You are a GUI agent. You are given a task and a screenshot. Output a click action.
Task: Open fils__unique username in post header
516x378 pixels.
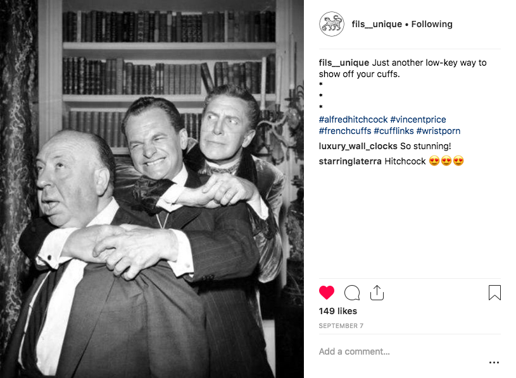[x=377, y=24]
